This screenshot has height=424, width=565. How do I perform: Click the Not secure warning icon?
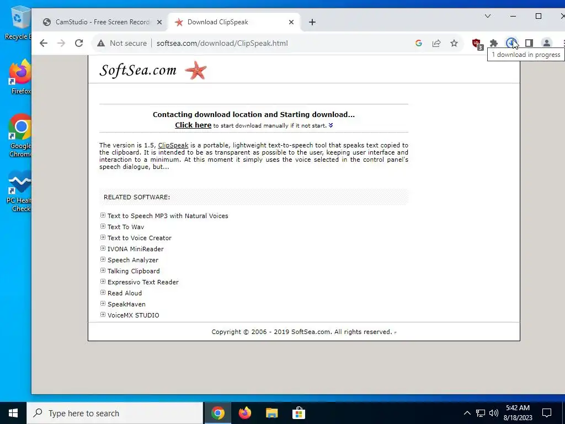pyautogui.click(x=101, y=43)
